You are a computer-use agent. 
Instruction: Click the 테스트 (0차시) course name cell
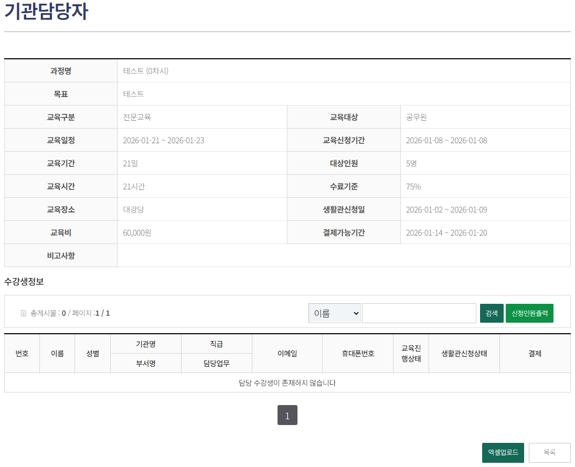point(147,70)
